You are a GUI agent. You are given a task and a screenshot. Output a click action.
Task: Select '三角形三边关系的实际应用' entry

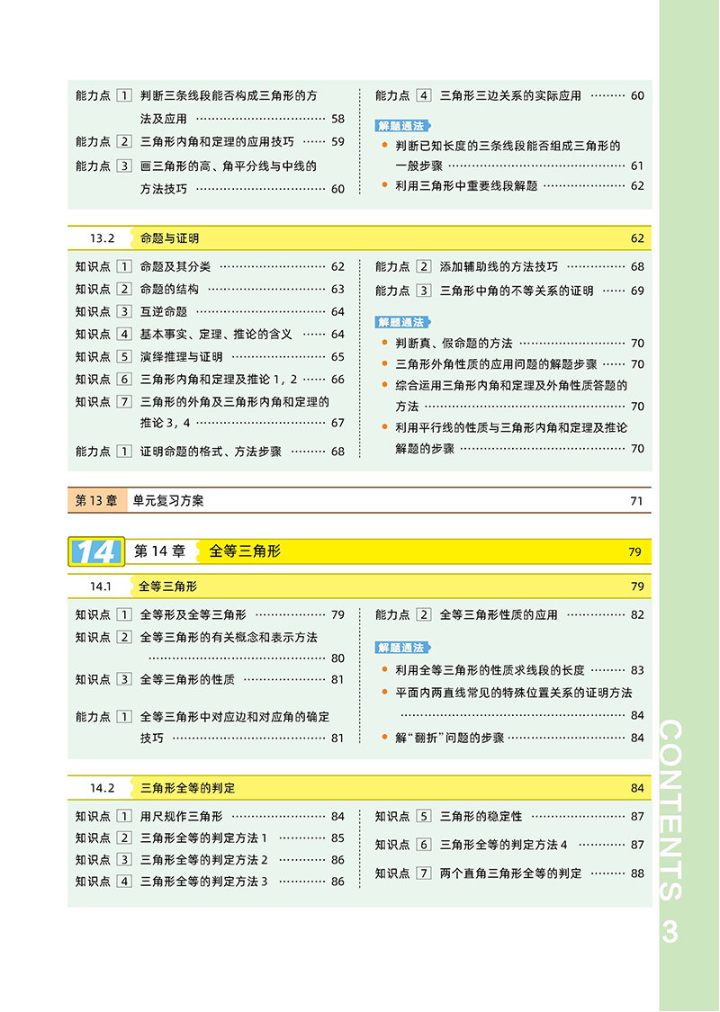point(510,95)
